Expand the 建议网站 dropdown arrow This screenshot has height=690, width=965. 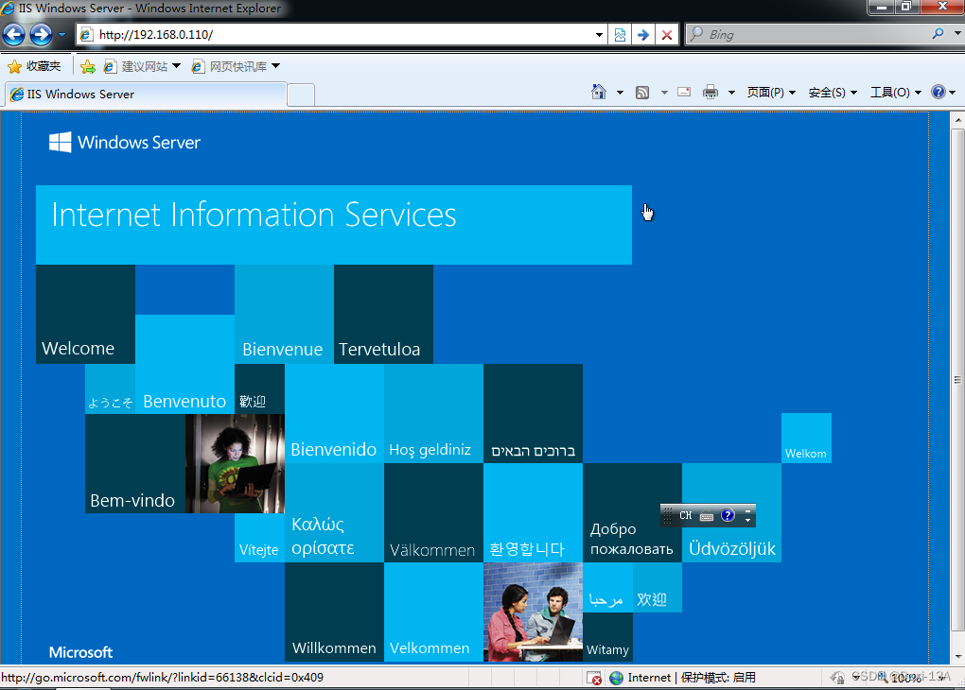click(177, 66)
